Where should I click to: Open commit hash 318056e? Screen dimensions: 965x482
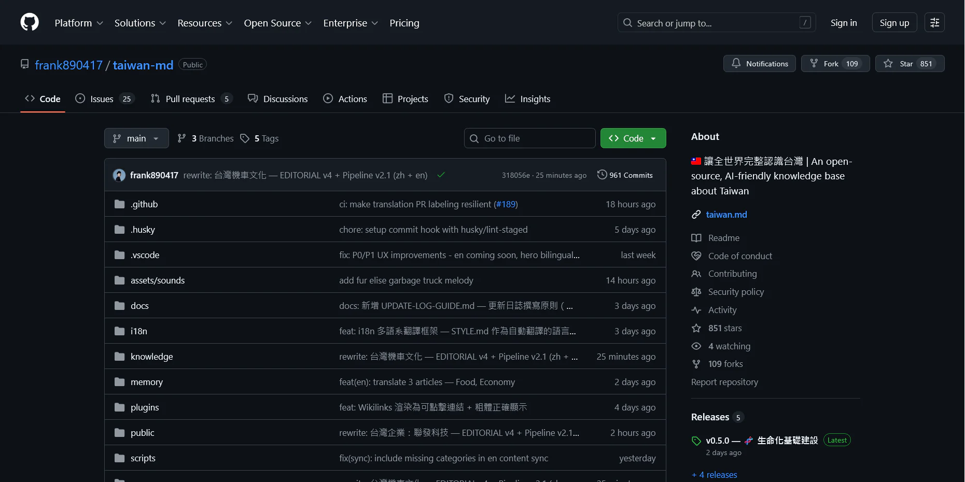click(x=515, y=175)
